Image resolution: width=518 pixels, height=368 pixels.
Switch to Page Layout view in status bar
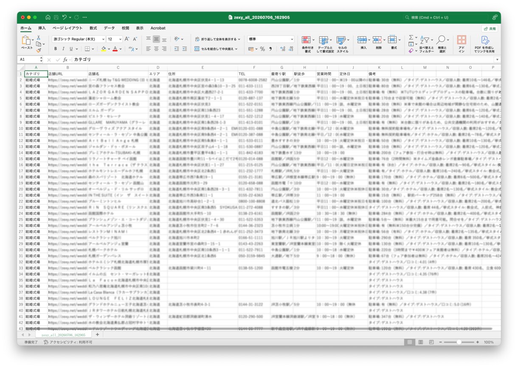coord(420,342)
